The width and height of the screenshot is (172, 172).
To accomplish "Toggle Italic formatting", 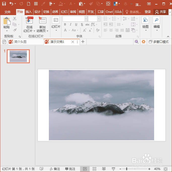I will (71, 24).
